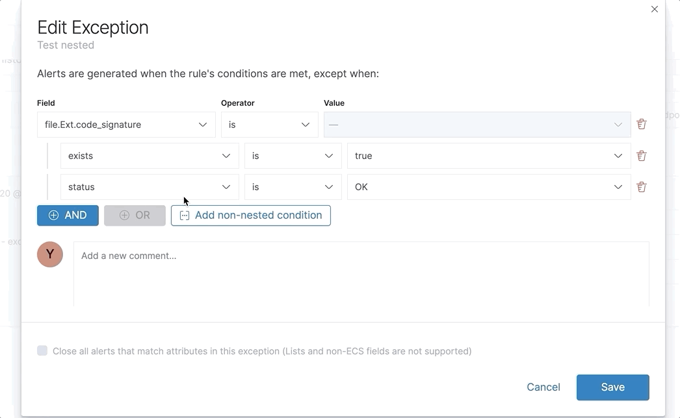Add a non-nested condition
Image resolution: width=680 pixels, height=418 pixels.
[251, 215]
